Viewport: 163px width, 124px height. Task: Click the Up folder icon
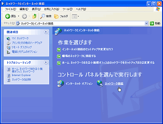point(35,16)
